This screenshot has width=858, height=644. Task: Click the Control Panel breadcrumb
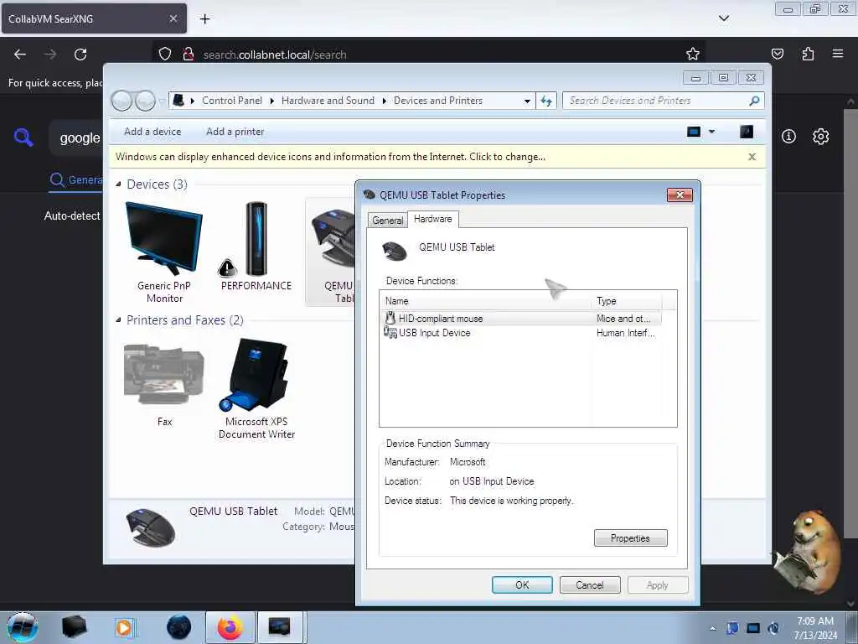pyautogui.click(x=232, y=101)
